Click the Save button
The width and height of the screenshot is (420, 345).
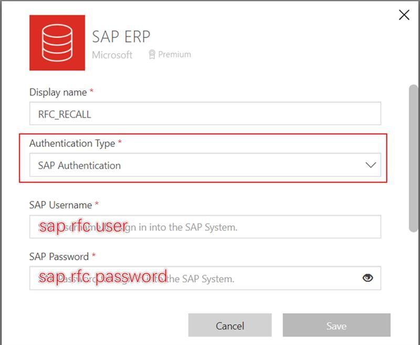(x=337, y=325)
